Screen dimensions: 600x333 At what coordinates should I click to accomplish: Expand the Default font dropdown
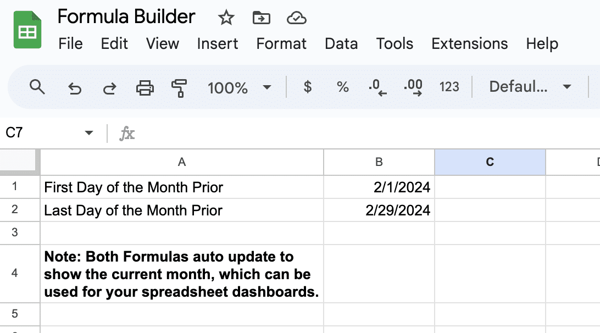530,87
